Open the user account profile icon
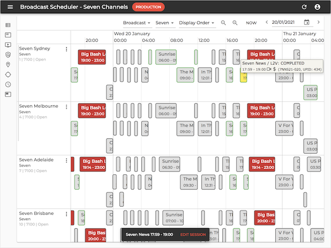 [x=317, y=7]
